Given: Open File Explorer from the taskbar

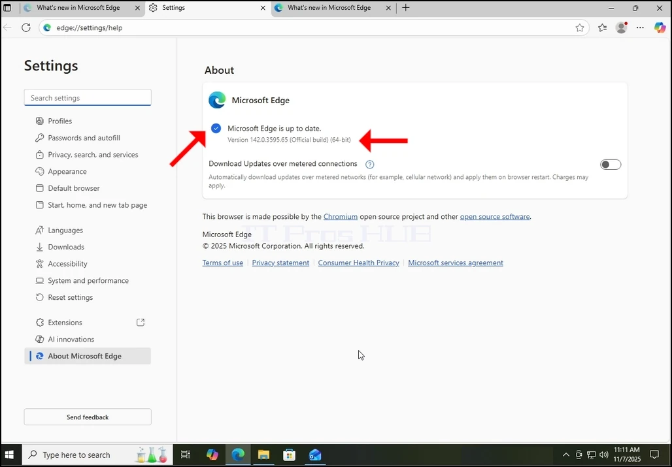Looking at the screenshot, I should point(263,455).
